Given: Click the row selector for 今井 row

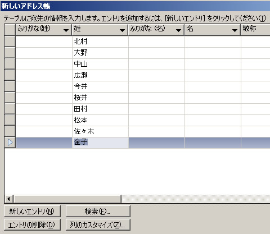Looking at the screenshot, I should pos(10,86).
